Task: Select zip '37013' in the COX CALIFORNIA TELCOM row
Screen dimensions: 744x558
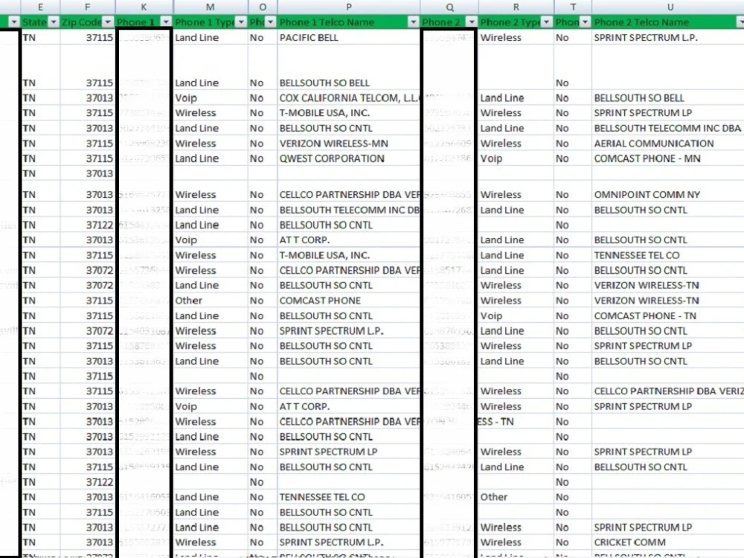Action: pyautogui.click(x=87, y=97)
